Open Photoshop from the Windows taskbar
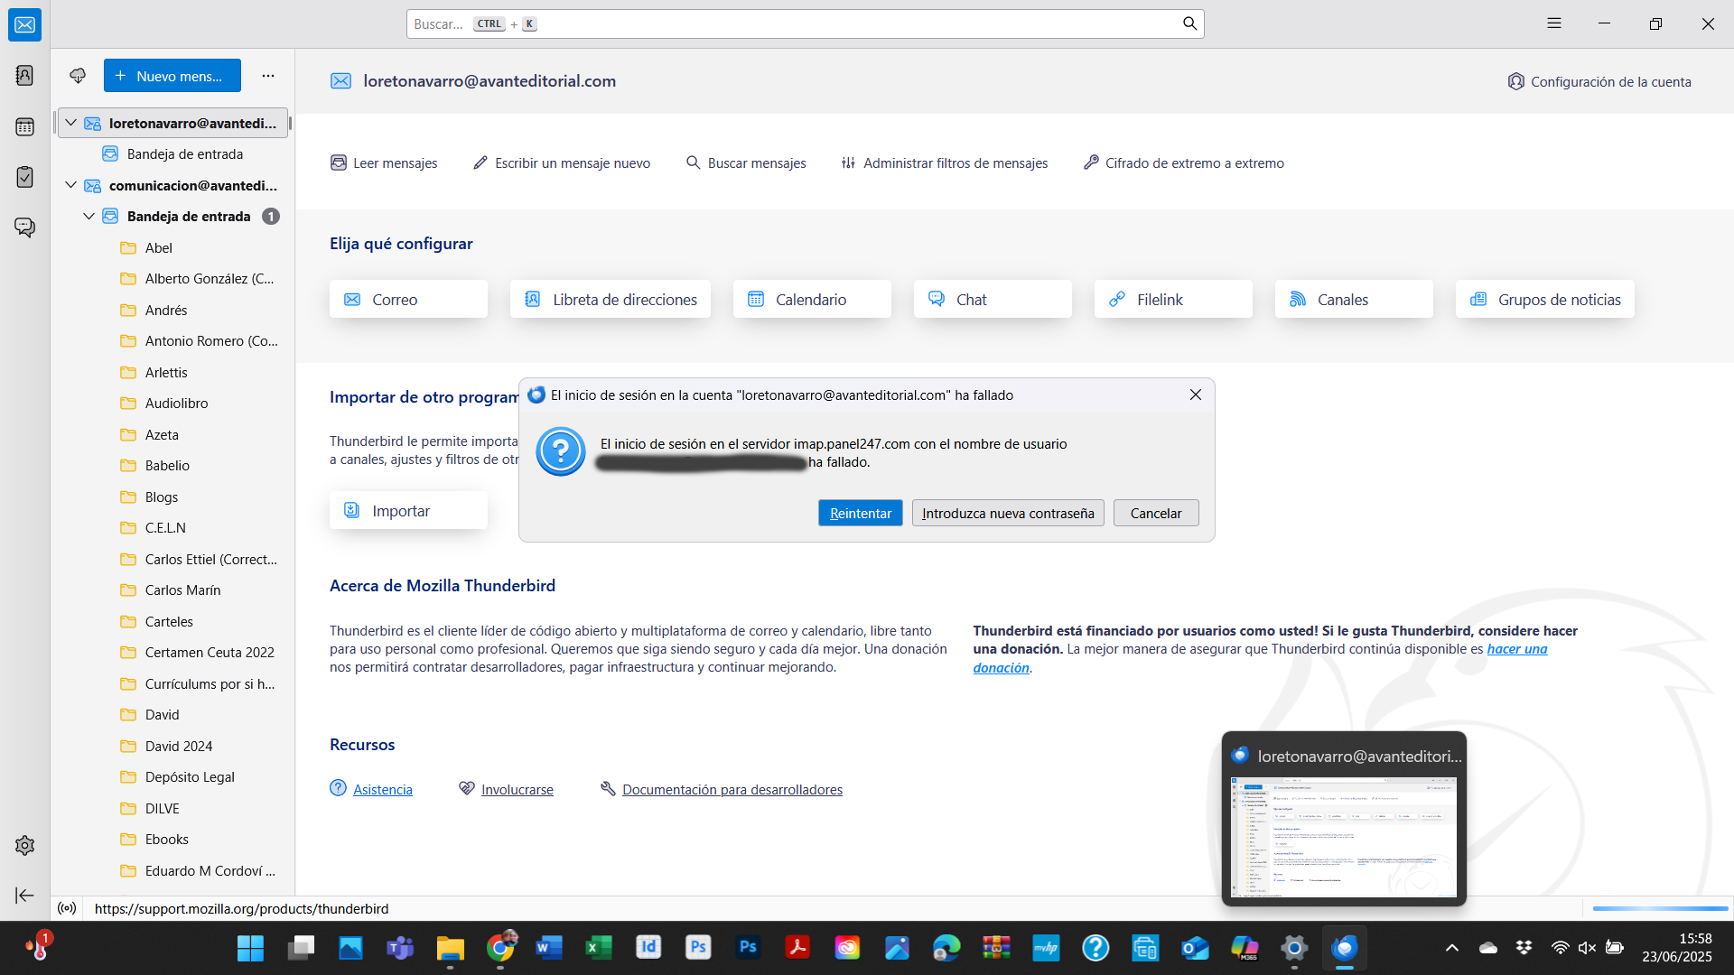This screenshot has width=1734, height=975. (748, 948)
